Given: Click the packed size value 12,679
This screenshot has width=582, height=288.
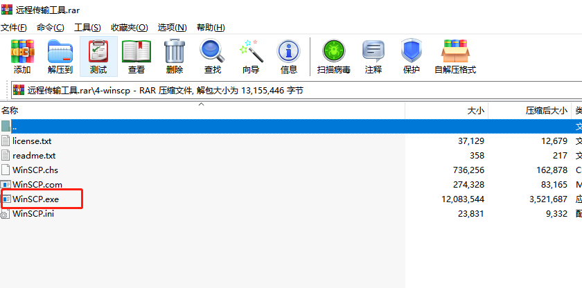Looking at the screenshot, I should [554, 141].
